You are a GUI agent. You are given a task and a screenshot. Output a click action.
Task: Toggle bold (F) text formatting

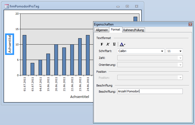coord(102,44)
